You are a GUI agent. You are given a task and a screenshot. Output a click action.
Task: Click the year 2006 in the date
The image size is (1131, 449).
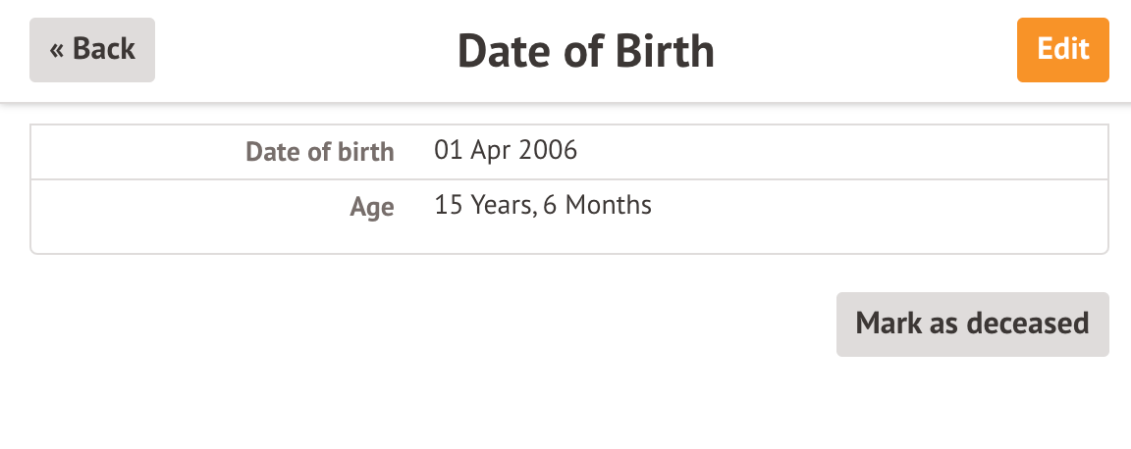point(548,151)
